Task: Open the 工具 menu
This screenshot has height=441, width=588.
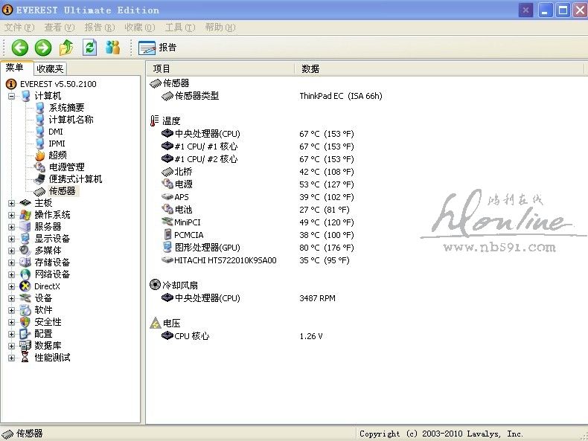Action: pos(179,28)
